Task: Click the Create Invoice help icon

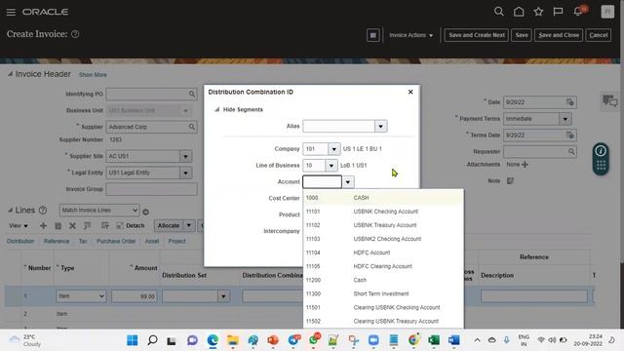Action: (x=75, y=34)
